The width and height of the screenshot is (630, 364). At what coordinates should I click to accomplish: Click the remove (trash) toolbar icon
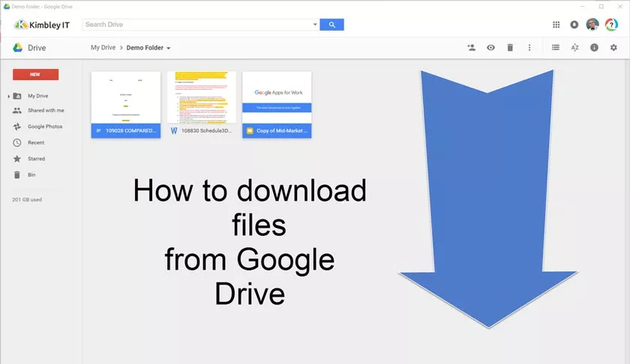[x=510, y=47]
